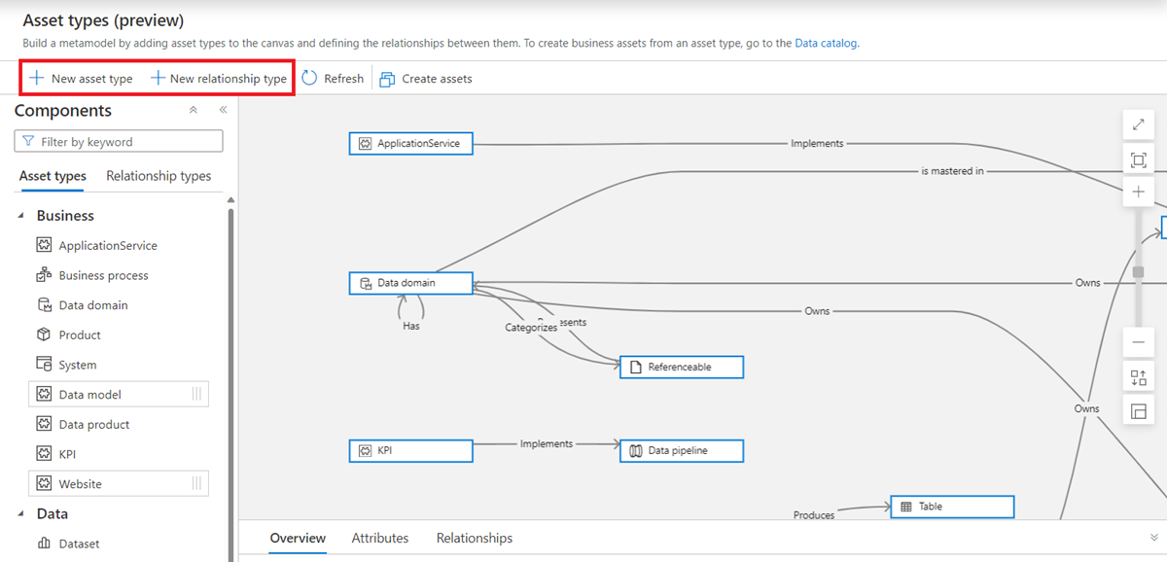Open the minimap icon on the canvas toolbar
The width and height of the screenshot is (1167, 562).
tap(1138, 410)
